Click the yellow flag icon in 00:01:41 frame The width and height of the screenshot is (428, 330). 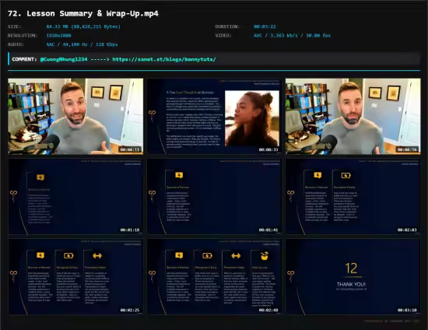coord(179,175)
